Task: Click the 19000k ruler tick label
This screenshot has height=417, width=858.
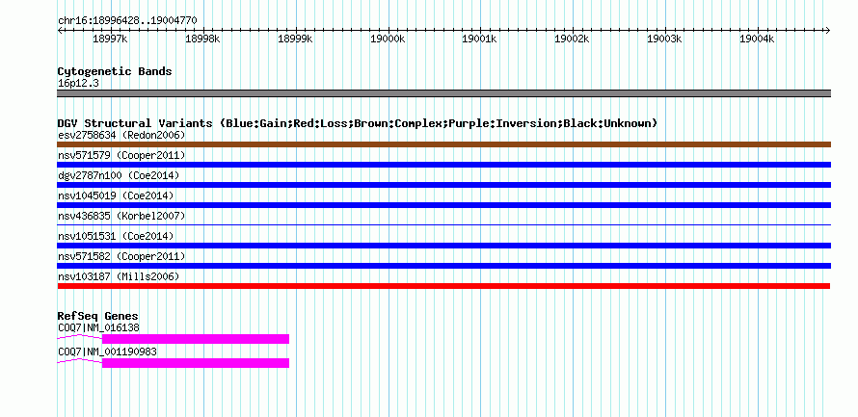Action: 388,39
